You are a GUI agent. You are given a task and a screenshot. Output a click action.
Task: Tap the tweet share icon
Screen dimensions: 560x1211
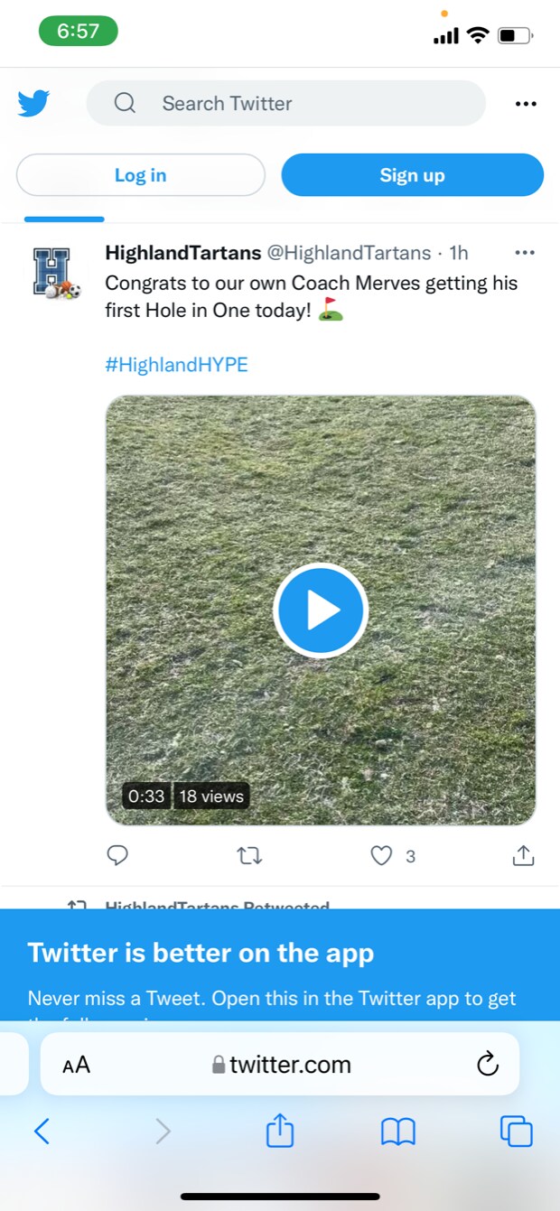point(524,855)
